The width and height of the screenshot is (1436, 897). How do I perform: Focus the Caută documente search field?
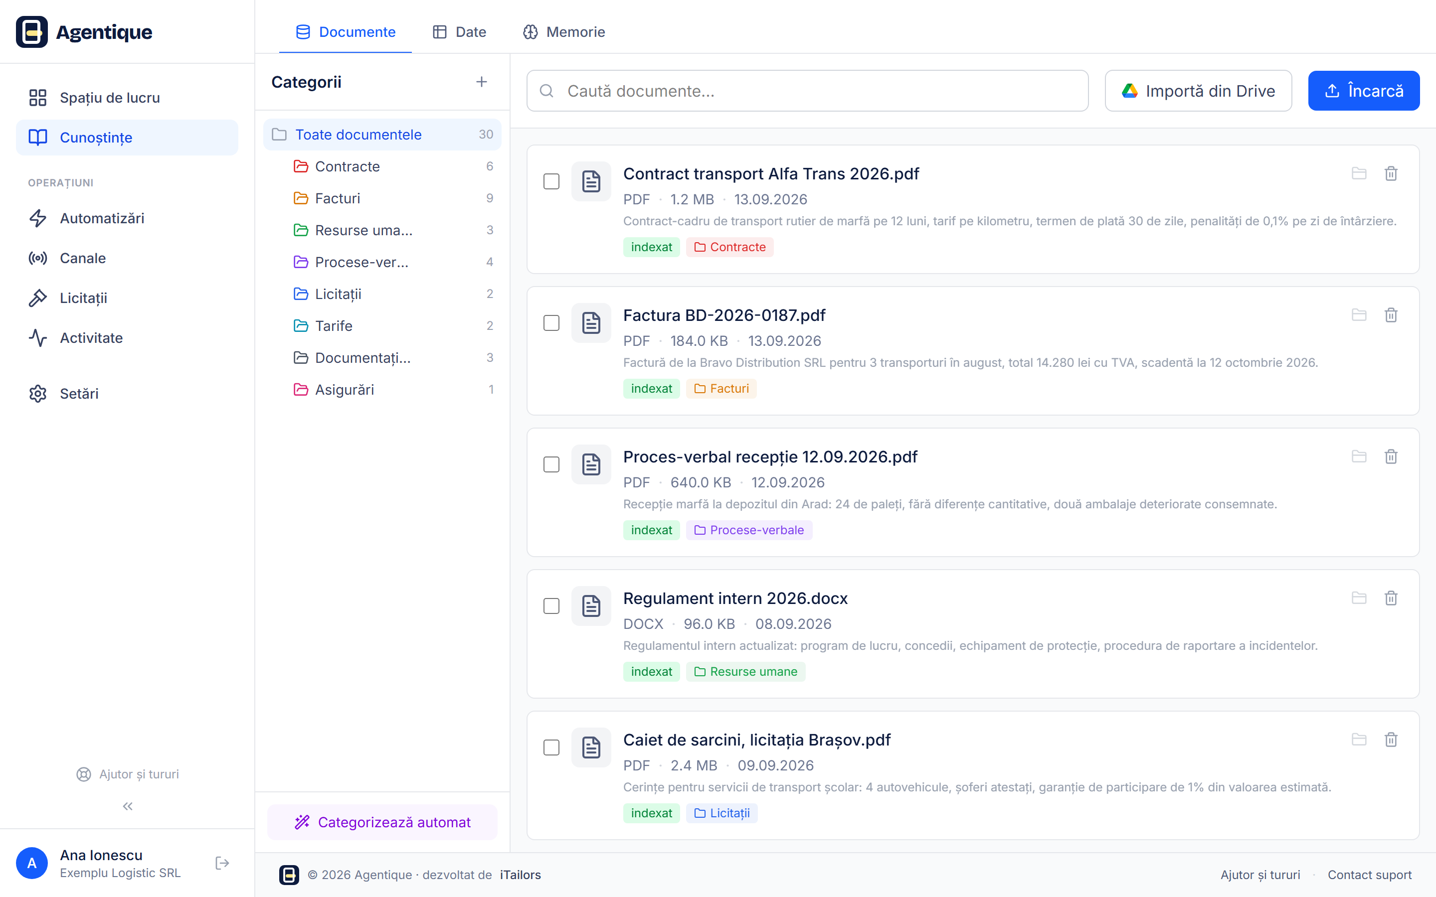pyautogui.click(x=807, y=91)
